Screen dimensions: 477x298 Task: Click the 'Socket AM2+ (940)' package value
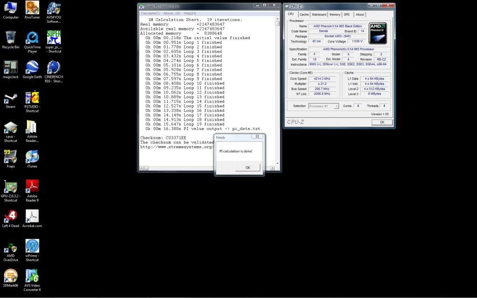click(337, 36)
